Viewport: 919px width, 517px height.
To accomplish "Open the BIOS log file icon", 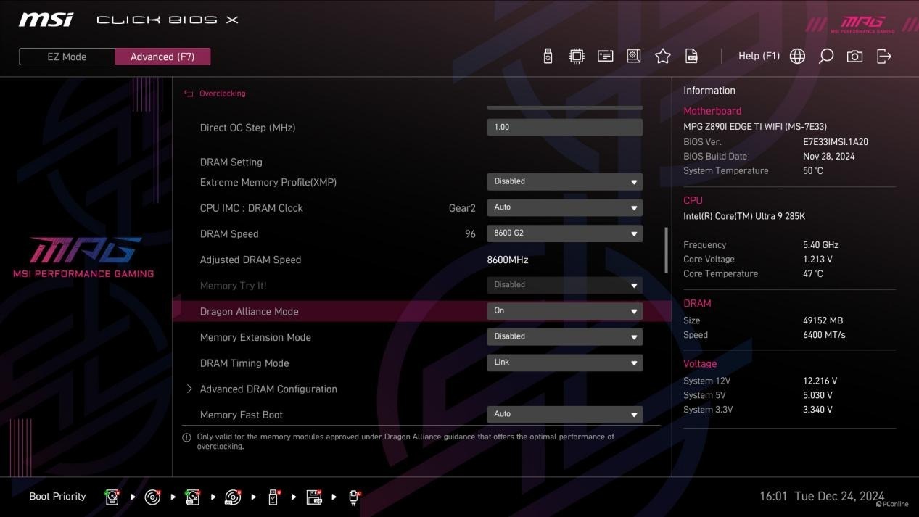I will [692, 56].
